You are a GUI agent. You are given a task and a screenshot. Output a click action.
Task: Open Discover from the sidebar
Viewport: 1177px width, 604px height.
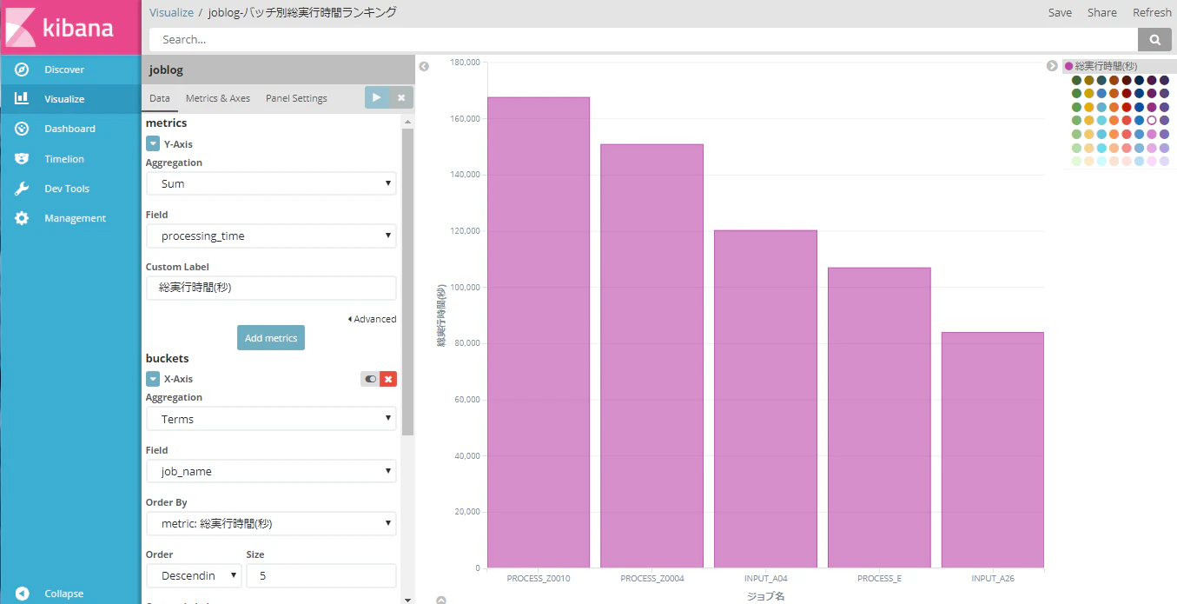70,70
